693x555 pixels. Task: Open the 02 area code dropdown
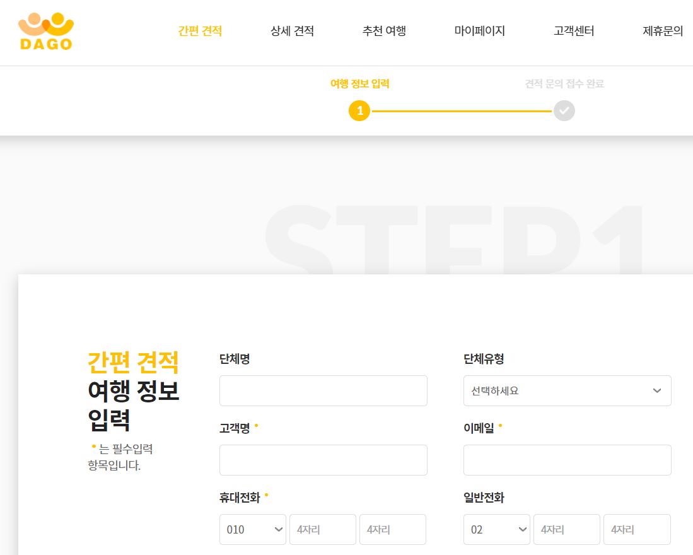pyautogui.click(x=497, y=529)
